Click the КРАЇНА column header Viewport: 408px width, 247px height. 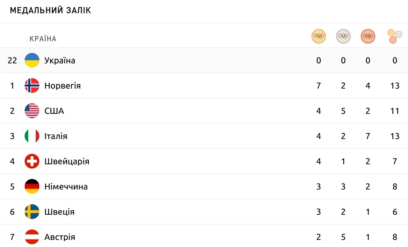[43, 39]
